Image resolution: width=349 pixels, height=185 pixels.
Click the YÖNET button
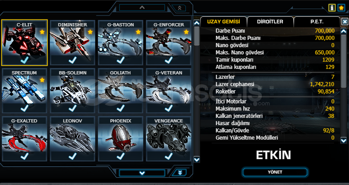(x=275, y=172)
